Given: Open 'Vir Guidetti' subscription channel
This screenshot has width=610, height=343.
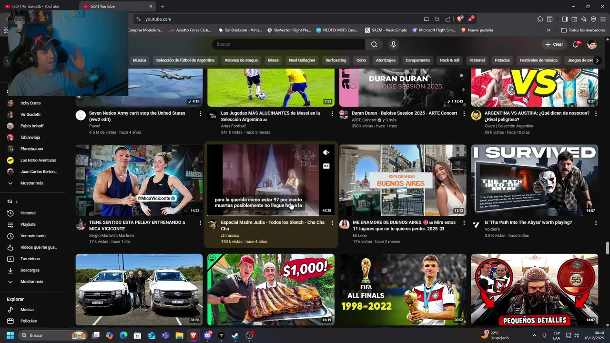Looking at the screenshot, I should (x=30, y=114).
